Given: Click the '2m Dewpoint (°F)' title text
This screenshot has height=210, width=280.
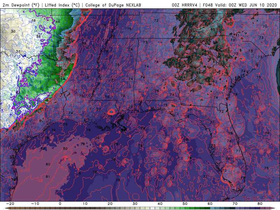Looking at the screenshot, I should pyautogui.click(x=21, y=5).
